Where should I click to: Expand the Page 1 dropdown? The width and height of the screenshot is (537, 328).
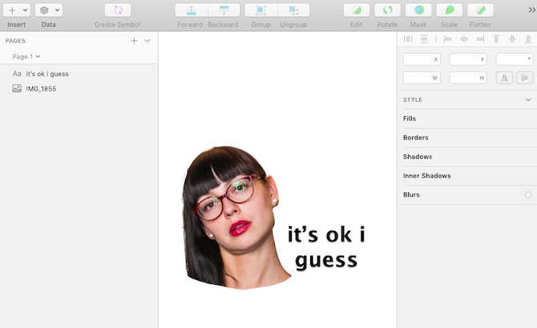[x=26, y=56]
